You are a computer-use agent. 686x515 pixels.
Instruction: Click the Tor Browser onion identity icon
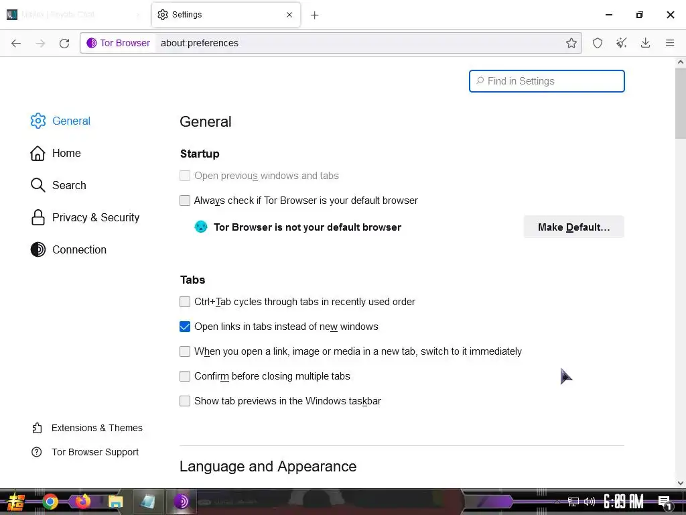point(91,43)
